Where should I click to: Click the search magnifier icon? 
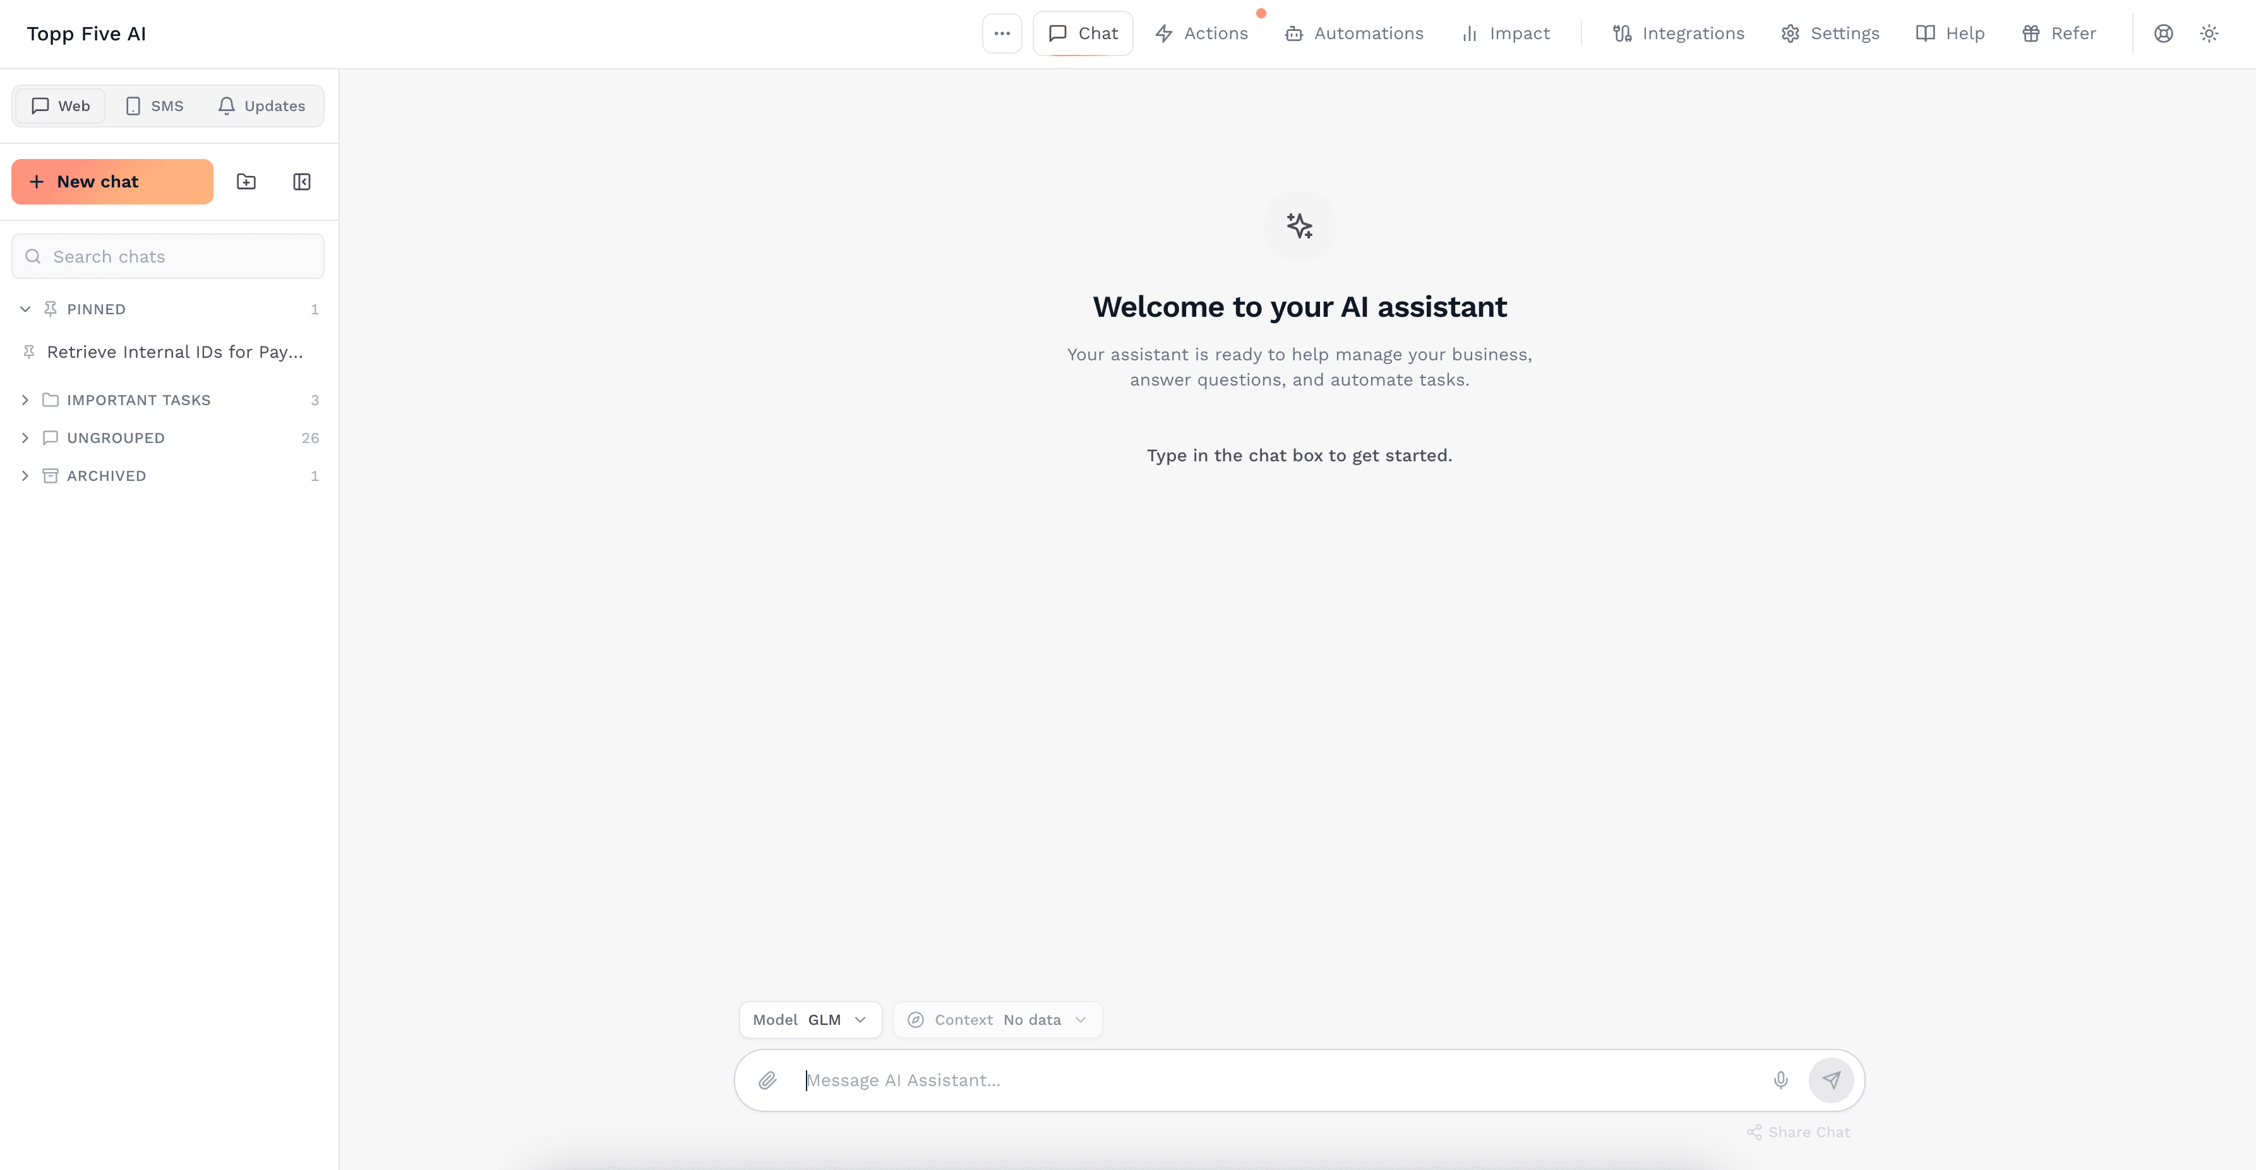(x=33, y=256)
